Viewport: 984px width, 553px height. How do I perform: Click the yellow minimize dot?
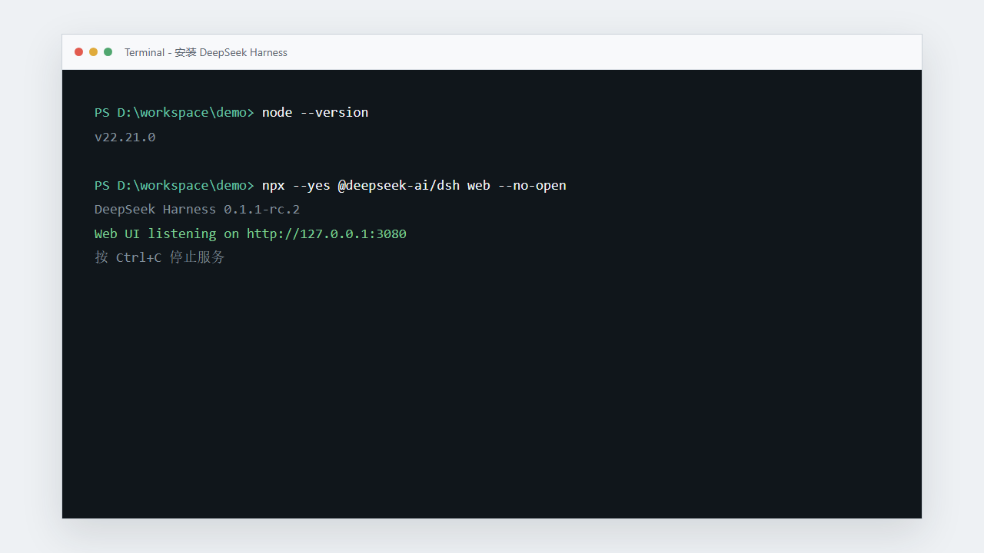pos(94,52)
